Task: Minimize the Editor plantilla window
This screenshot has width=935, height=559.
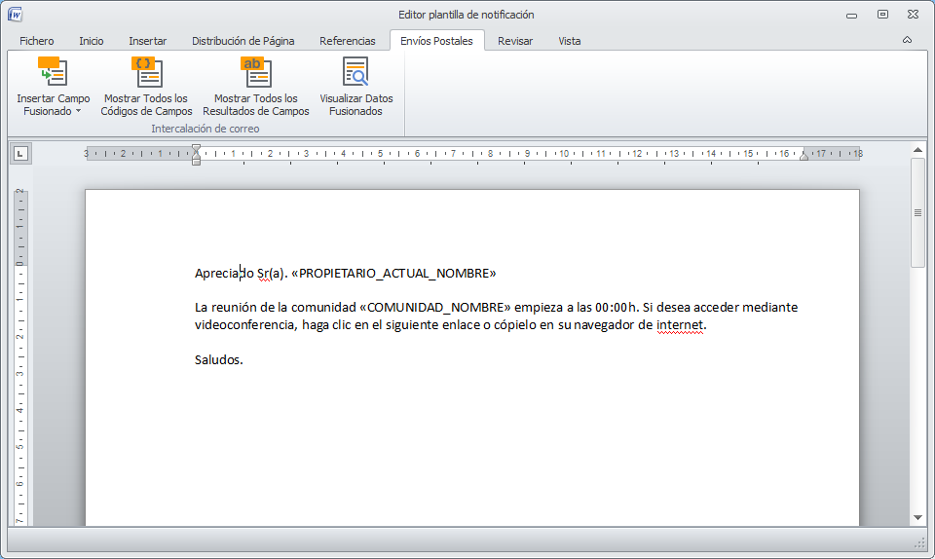Action: point(851,15)
